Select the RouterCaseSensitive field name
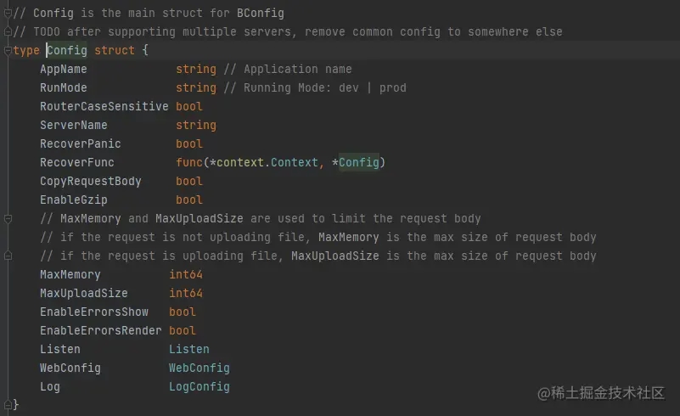680x416 pixels. (104, 106)
